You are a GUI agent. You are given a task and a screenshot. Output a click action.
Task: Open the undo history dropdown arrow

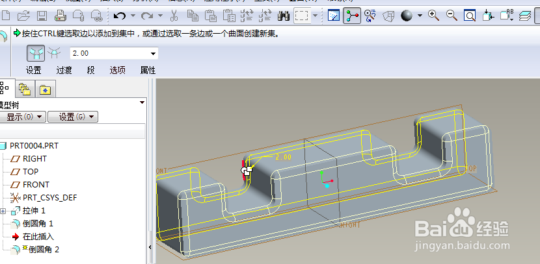(133, 16)
